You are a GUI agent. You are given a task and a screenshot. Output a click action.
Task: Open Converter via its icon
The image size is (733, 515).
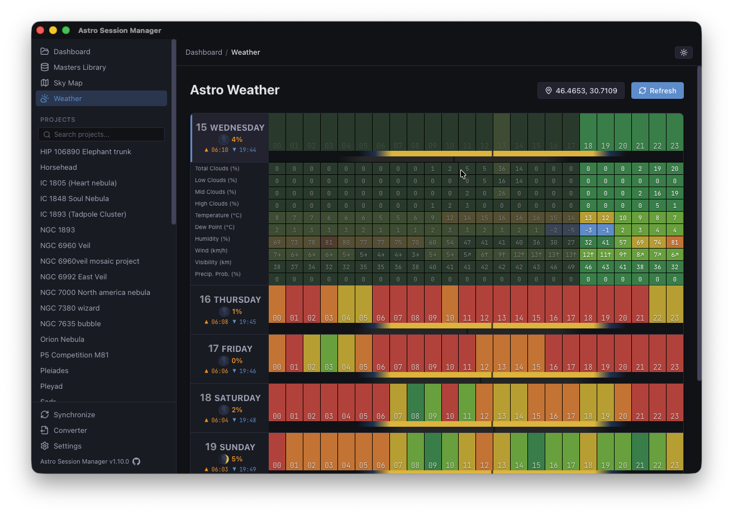coord(45,430)
